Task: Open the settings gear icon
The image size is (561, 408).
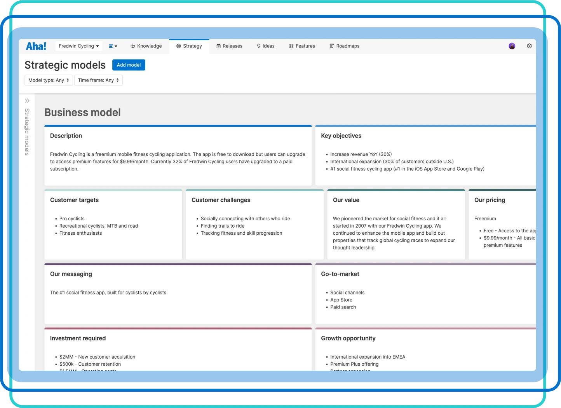Action: tap(529, 46)
